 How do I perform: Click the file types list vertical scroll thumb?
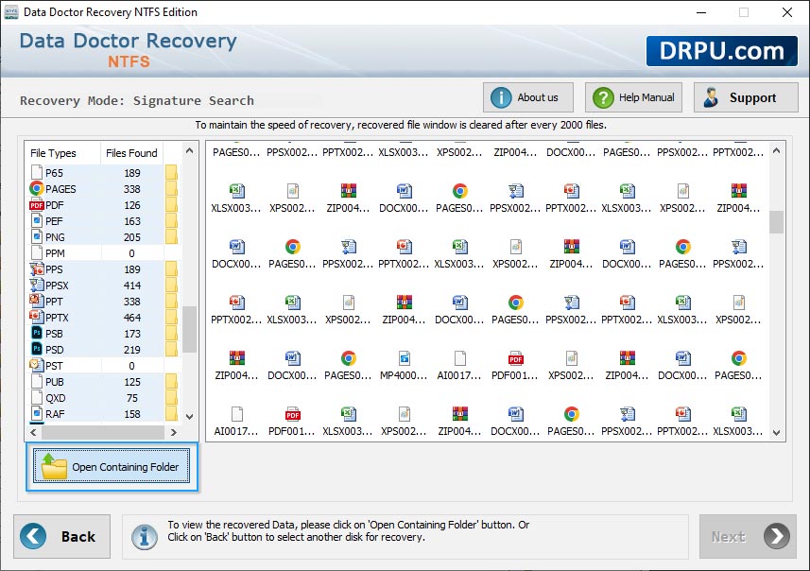pyautogui.click(x=190, y=329)
